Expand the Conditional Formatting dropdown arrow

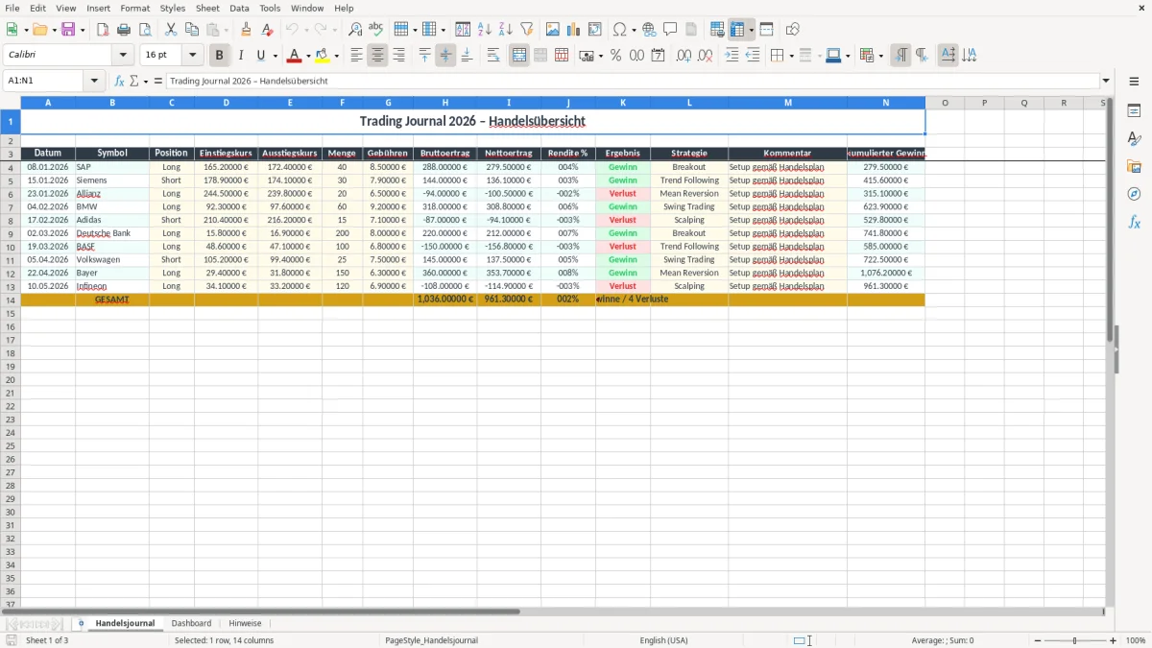tap(880, 56)
